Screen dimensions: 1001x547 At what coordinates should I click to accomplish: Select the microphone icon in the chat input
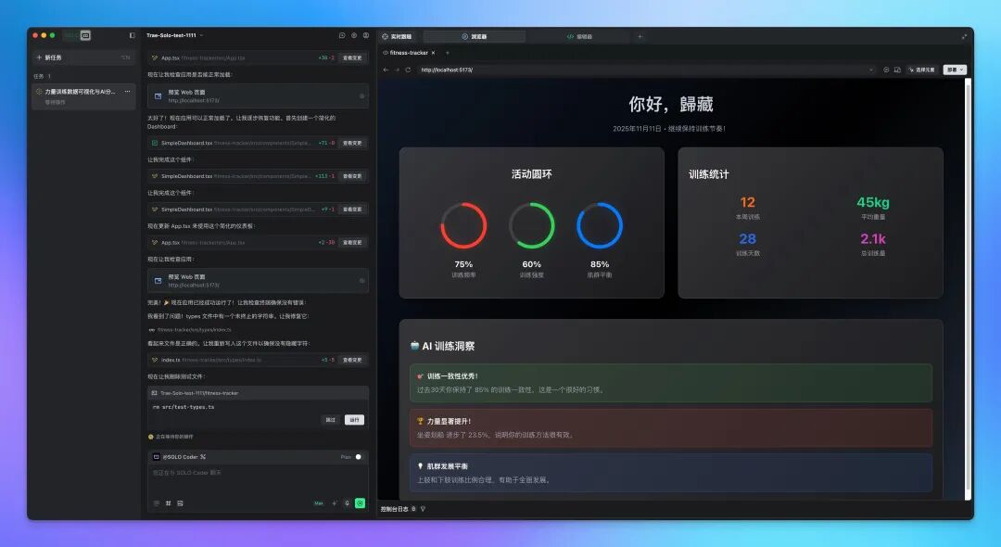[347, 502]
